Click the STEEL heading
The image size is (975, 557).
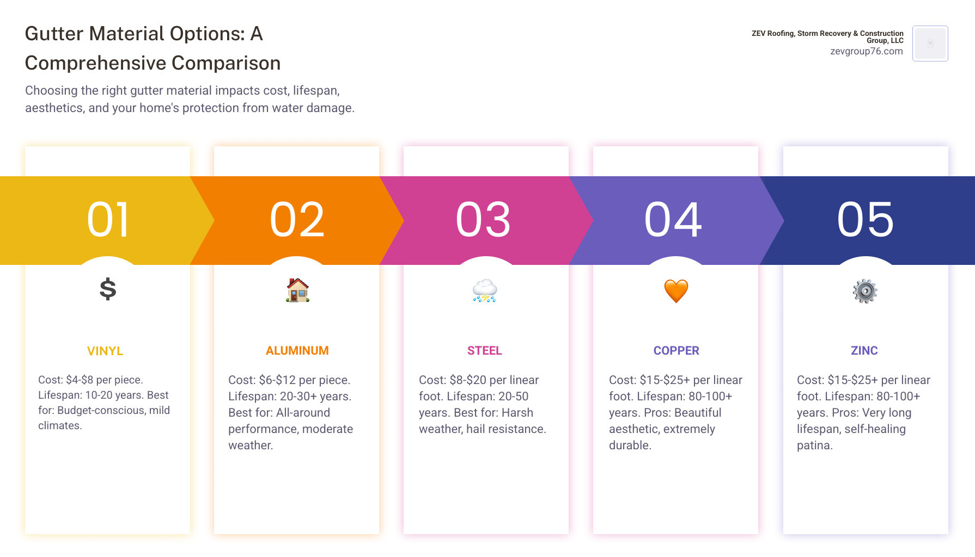(x=485, y=350)
